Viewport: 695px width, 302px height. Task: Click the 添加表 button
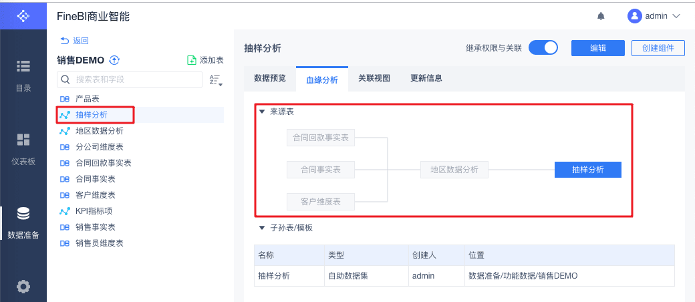(x=206, y=60)
